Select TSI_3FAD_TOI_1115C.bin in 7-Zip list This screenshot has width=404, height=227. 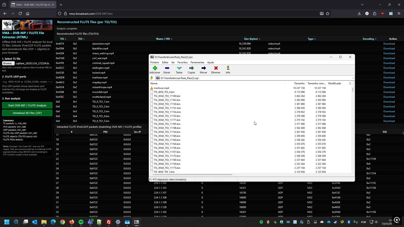[x=167, y=108]
